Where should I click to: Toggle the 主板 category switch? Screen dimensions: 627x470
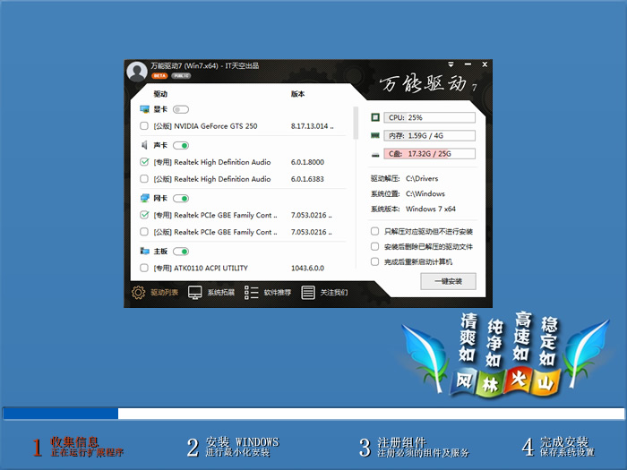pyautogui.click(x=181, y=252)
